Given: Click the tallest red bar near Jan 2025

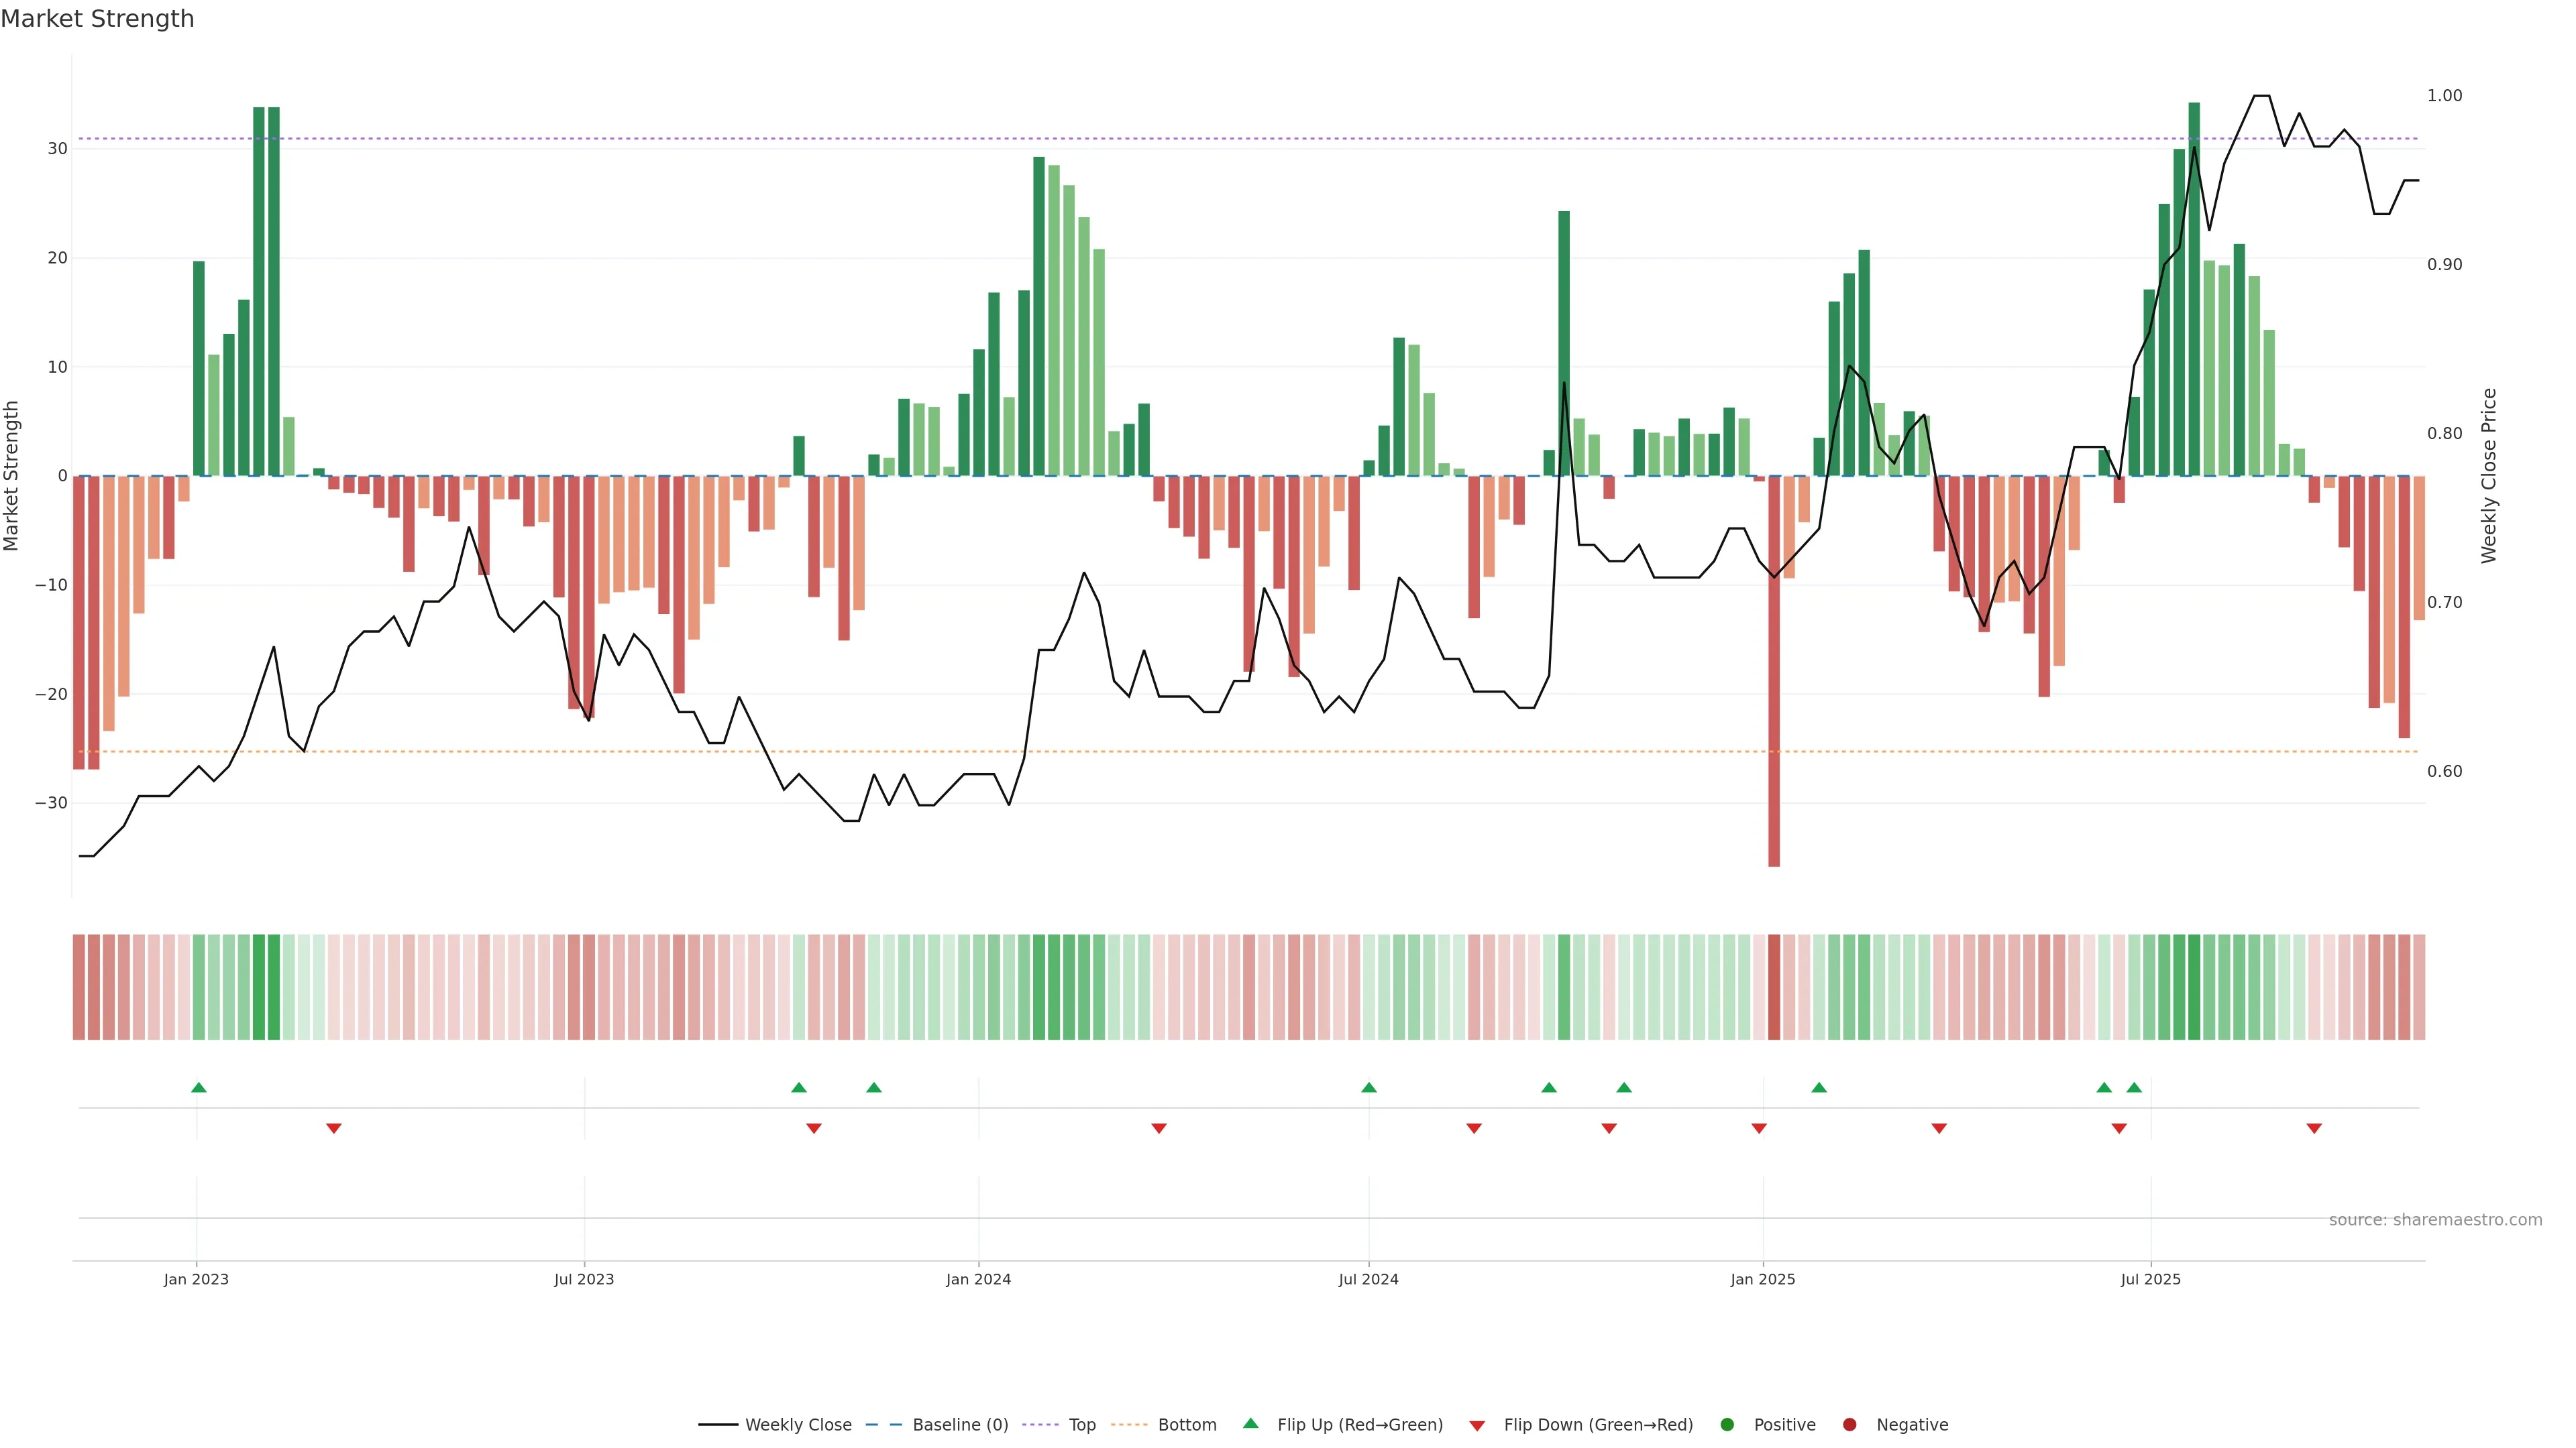Looking at the screenshot, I should coord(1774,670).
